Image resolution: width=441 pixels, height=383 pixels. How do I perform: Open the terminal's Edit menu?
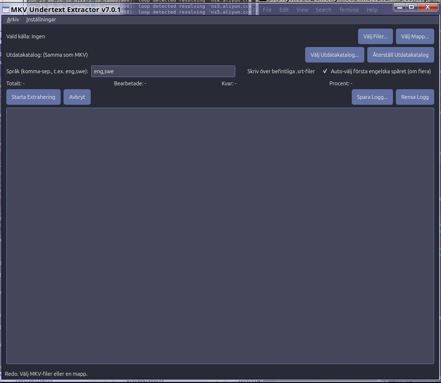coord(284,9)
